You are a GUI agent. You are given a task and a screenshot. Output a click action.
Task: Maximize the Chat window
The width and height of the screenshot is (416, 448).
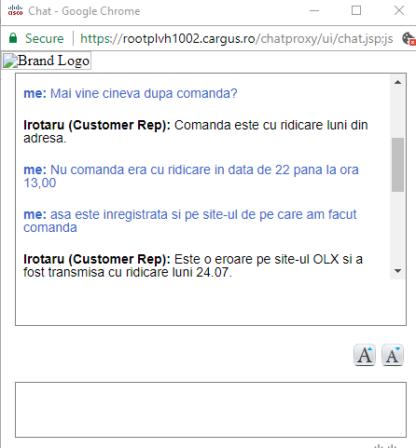[x=356, y=10]
